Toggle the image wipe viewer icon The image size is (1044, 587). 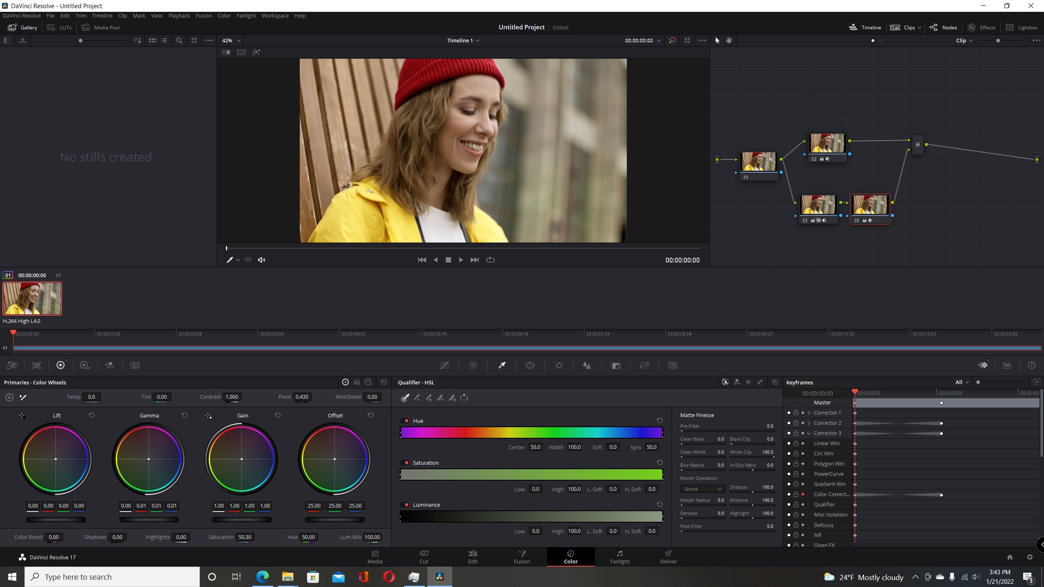pos(226,53)
